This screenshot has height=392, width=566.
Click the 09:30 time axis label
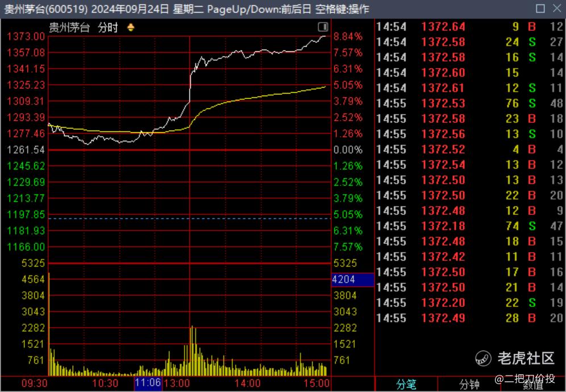point(34,383)
